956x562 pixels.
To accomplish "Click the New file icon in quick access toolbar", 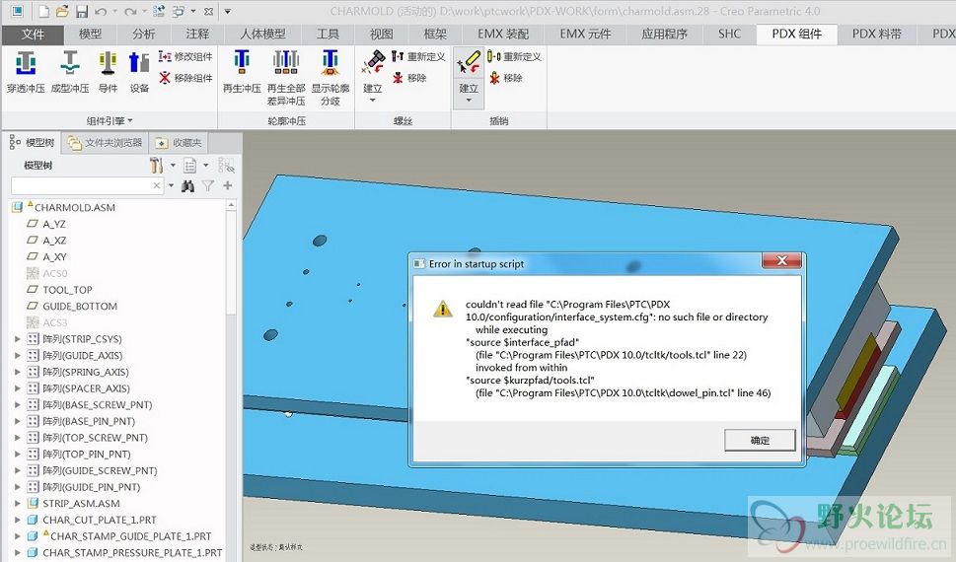I will (x=43, y=11).
